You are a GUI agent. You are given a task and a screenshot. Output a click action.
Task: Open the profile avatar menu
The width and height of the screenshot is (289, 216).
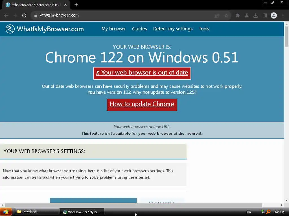click(x=274, y=15)
